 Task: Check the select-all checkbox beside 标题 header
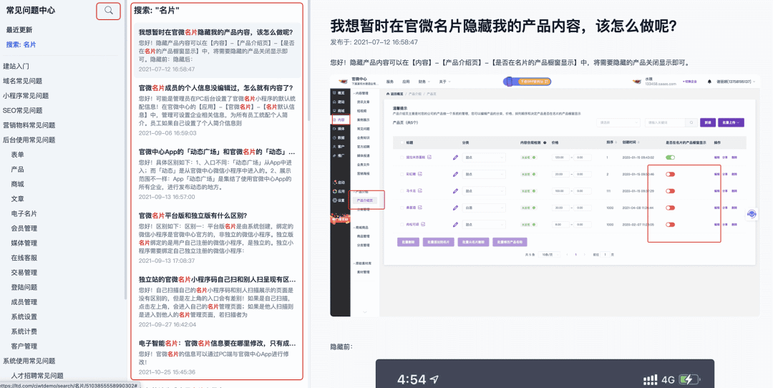pos(401,142)
